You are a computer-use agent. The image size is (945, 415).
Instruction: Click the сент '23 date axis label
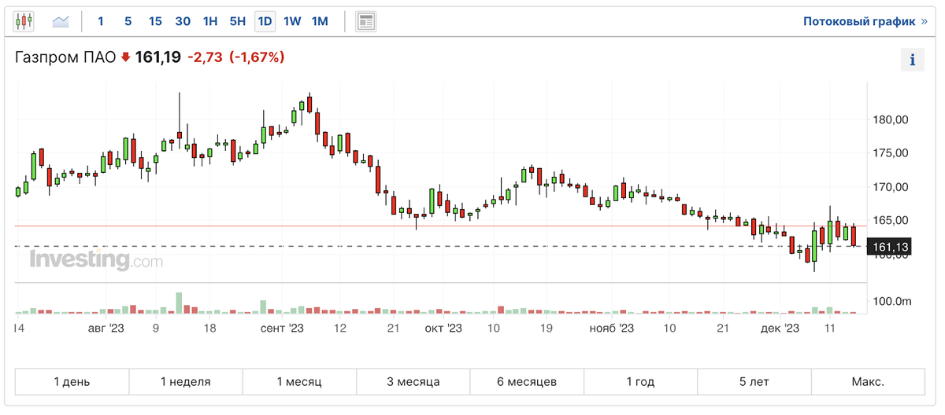(x=282, y=329)
